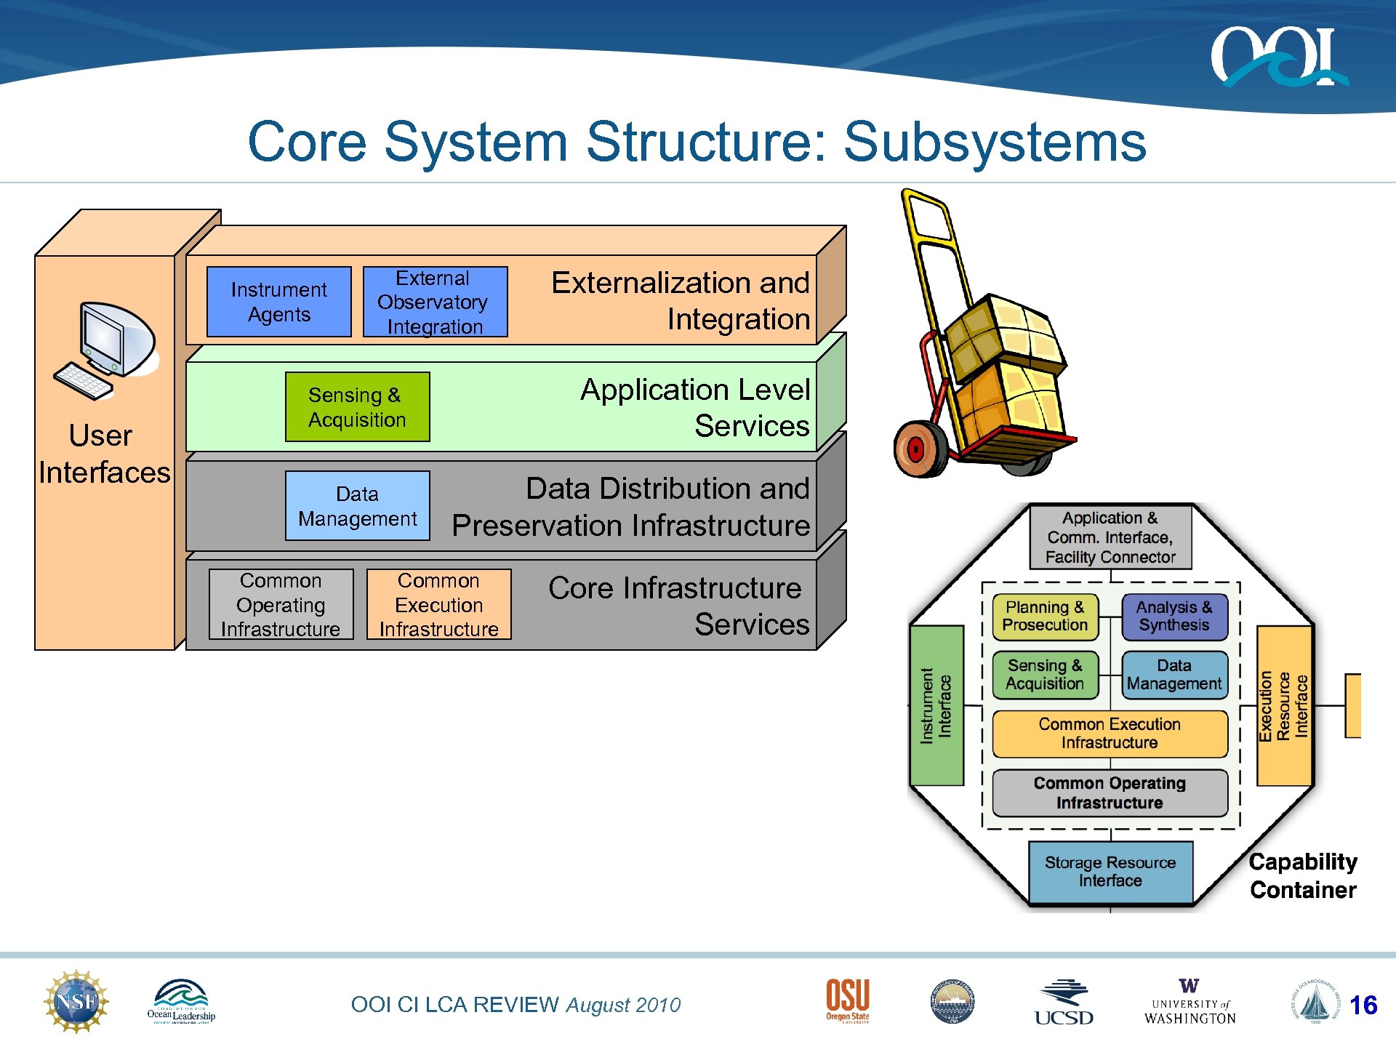Click the Woods Hole sailboat logo
Image resolution: width=1396 pixels, height=1047 pixels.
(x=1315, y=1002)
